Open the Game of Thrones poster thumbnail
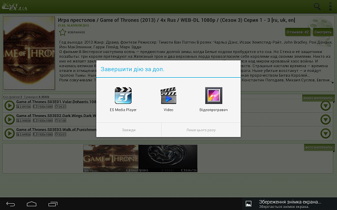 (x=29, y=53)
